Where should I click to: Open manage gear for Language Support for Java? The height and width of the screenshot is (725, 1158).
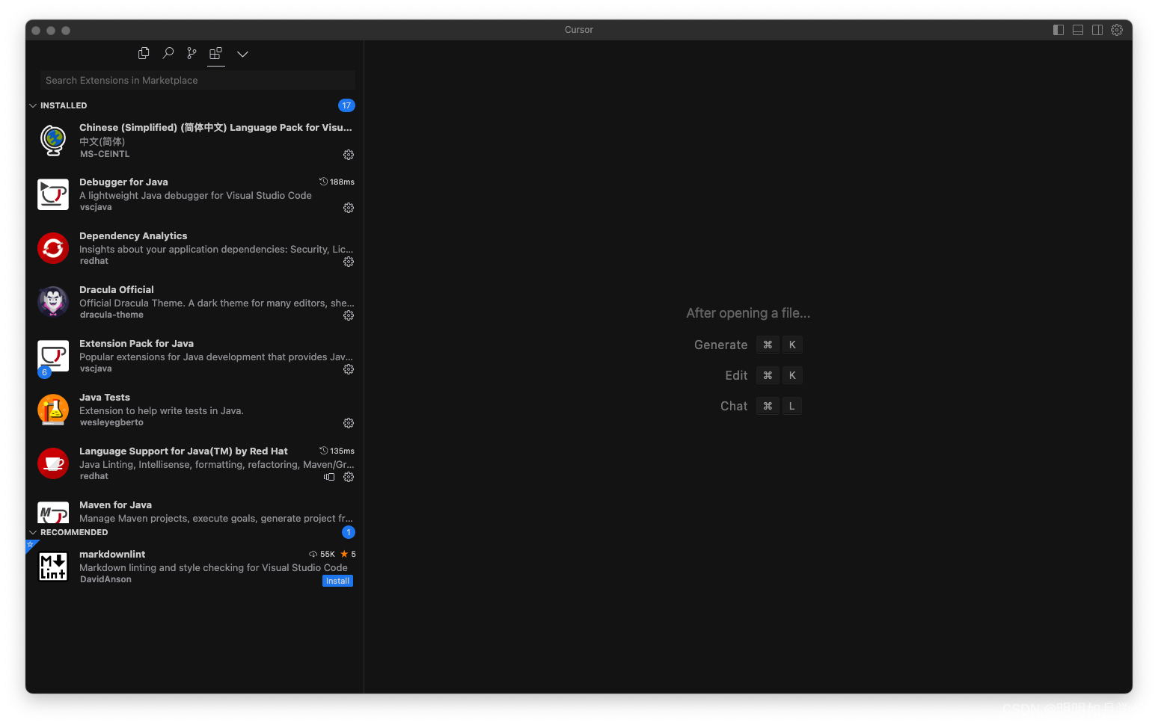(x=349, y=477)
